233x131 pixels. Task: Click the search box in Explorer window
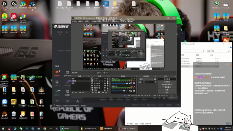(218, 51)
